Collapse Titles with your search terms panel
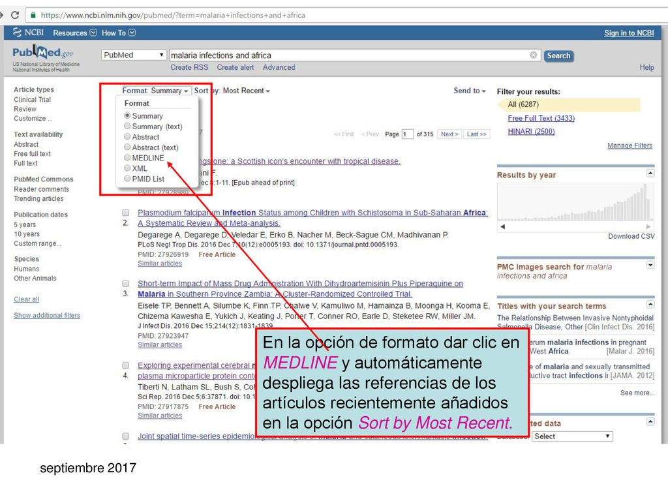The width and height of the screenshot is (668, 501). pyautogui.click(x=650, y=304)
